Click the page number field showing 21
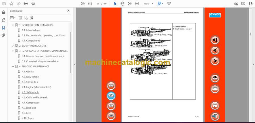255x123 pixels. click(98, 4)
